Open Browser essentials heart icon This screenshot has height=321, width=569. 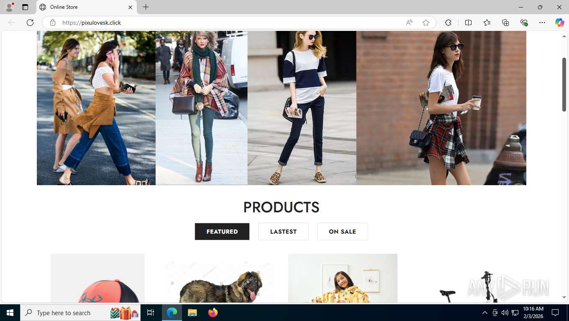[524, 23]
